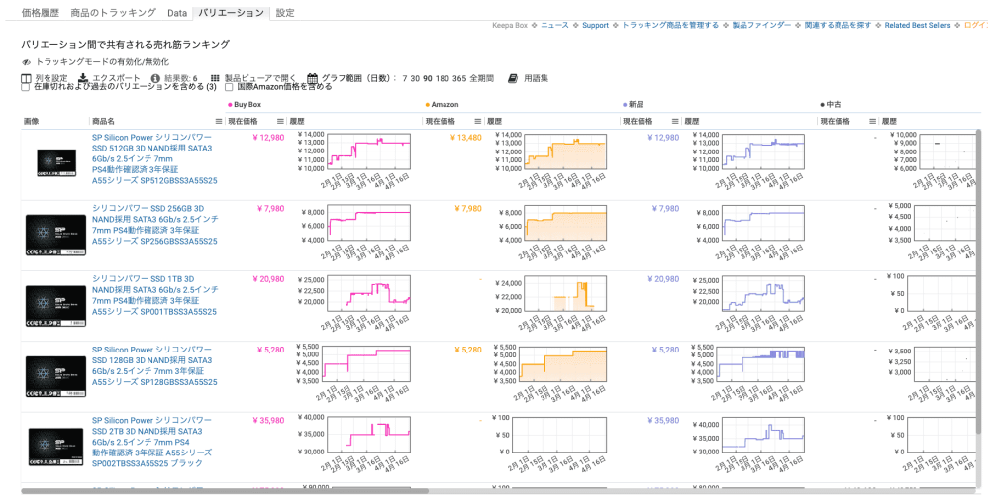
Task: Click the info icon beside 結果数
Action: tap(155, 78)
